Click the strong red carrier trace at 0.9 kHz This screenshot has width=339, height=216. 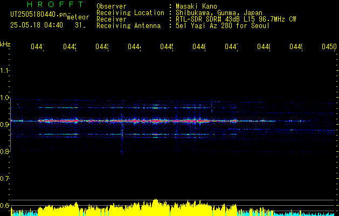[x=137, y=121]
